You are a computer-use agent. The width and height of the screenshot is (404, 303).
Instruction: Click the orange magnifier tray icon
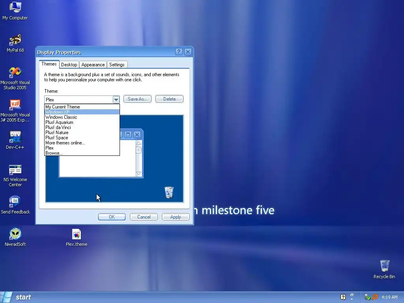click(x=375, y=297)
